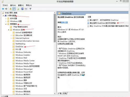Click the 计算机配置 computer icon
Viewport: 130px width, 97px height.
[x=6, y=16]
